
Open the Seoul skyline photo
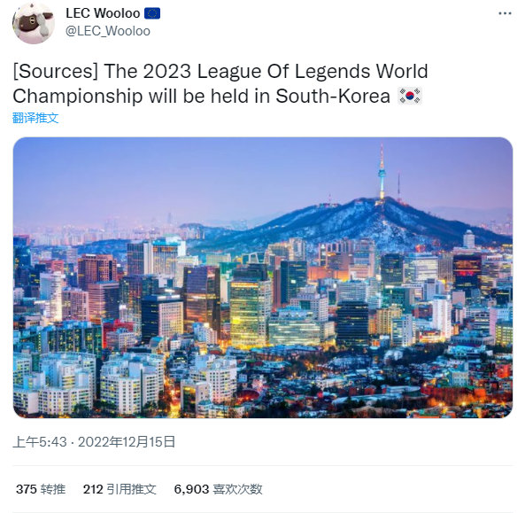[x=263, y=277]
